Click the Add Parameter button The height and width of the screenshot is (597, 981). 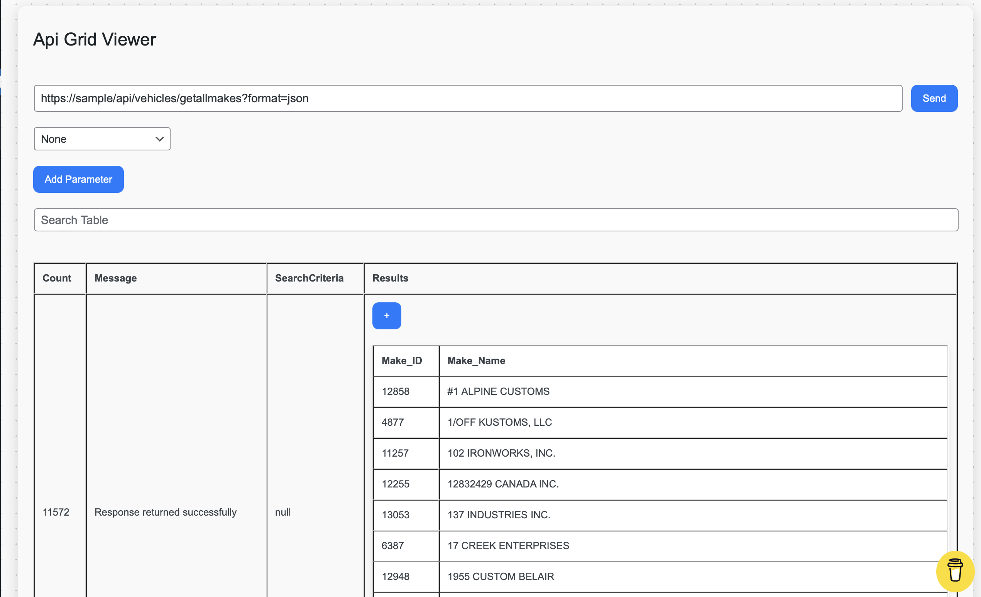(78, 179)
